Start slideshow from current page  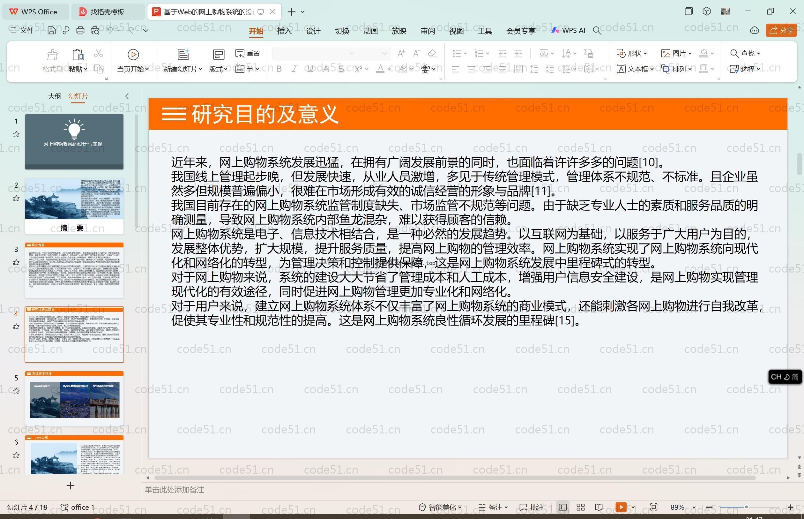133,54
